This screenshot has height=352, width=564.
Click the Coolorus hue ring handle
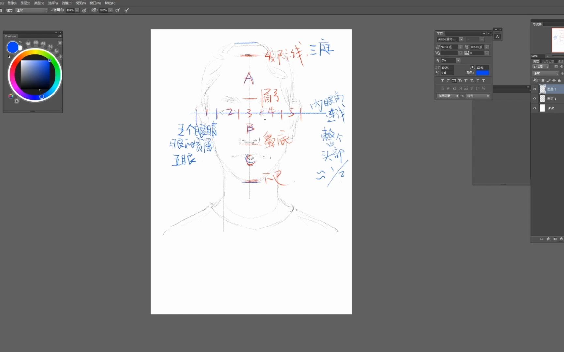[x=42, y=97]
